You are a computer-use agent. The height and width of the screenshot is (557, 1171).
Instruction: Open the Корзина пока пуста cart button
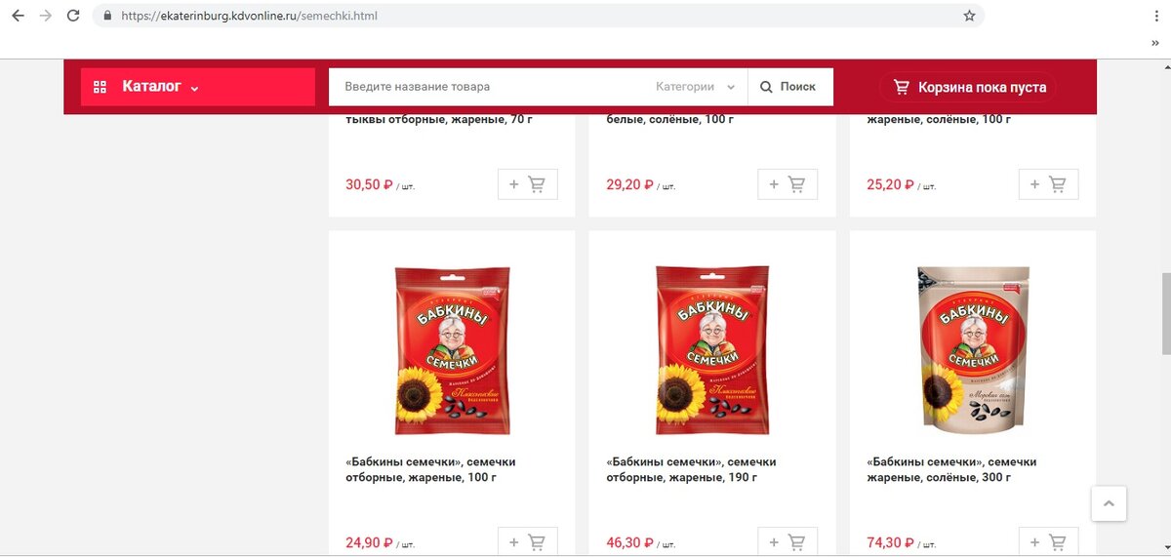tap(968, 87)
